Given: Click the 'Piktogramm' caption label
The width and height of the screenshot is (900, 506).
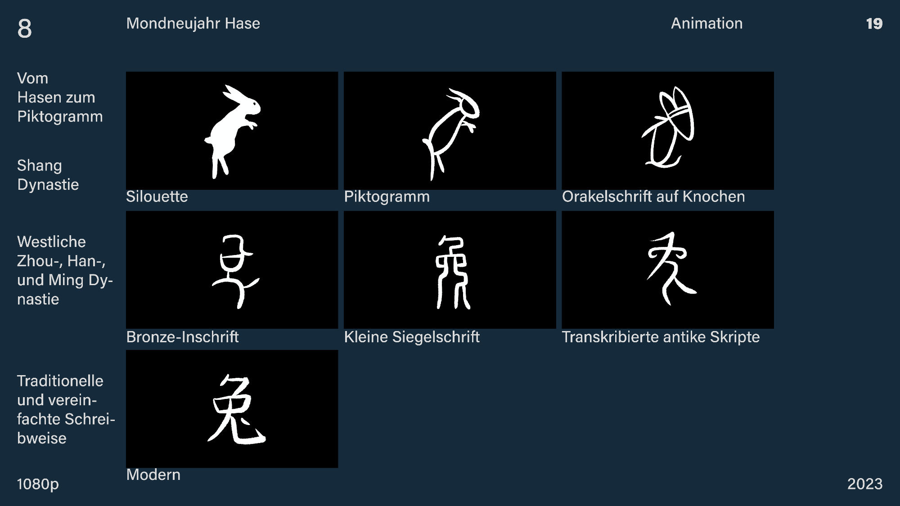Looking at the screenshot, I should pyautogui.click(x=387, y=197).
